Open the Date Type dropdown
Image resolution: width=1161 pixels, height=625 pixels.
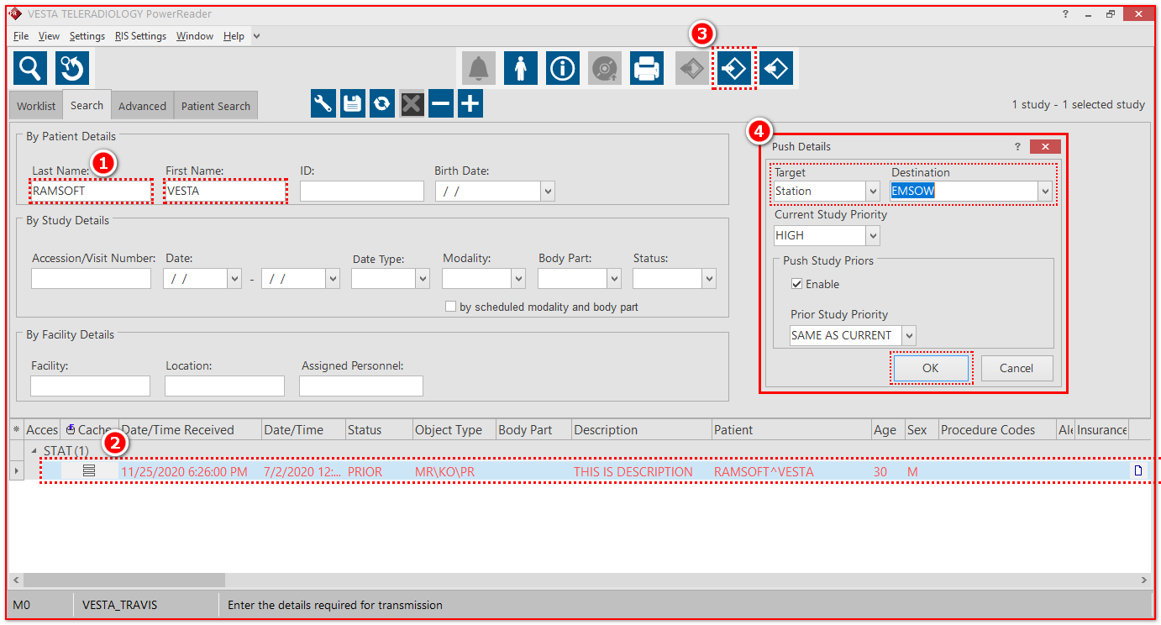point(423,279)
